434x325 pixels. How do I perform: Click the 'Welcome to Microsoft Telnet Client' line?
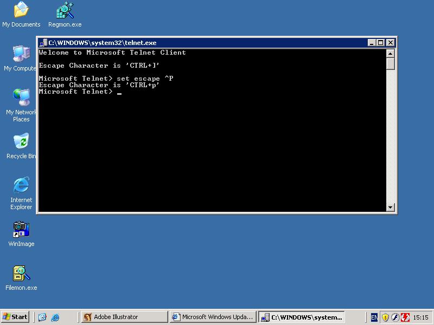(x=112, y=53)
